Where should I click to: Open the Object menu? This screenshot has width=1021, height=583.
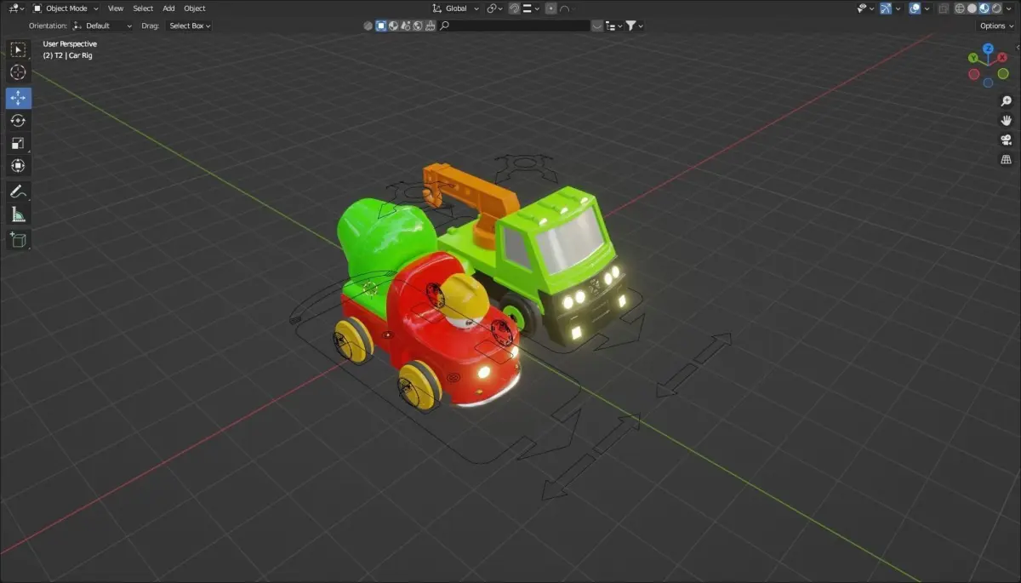pos(195,9)
